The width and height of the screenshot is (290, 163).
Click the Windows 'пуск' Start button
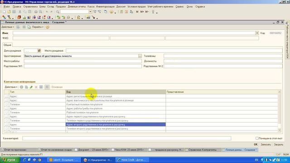(x=10, y=160)
